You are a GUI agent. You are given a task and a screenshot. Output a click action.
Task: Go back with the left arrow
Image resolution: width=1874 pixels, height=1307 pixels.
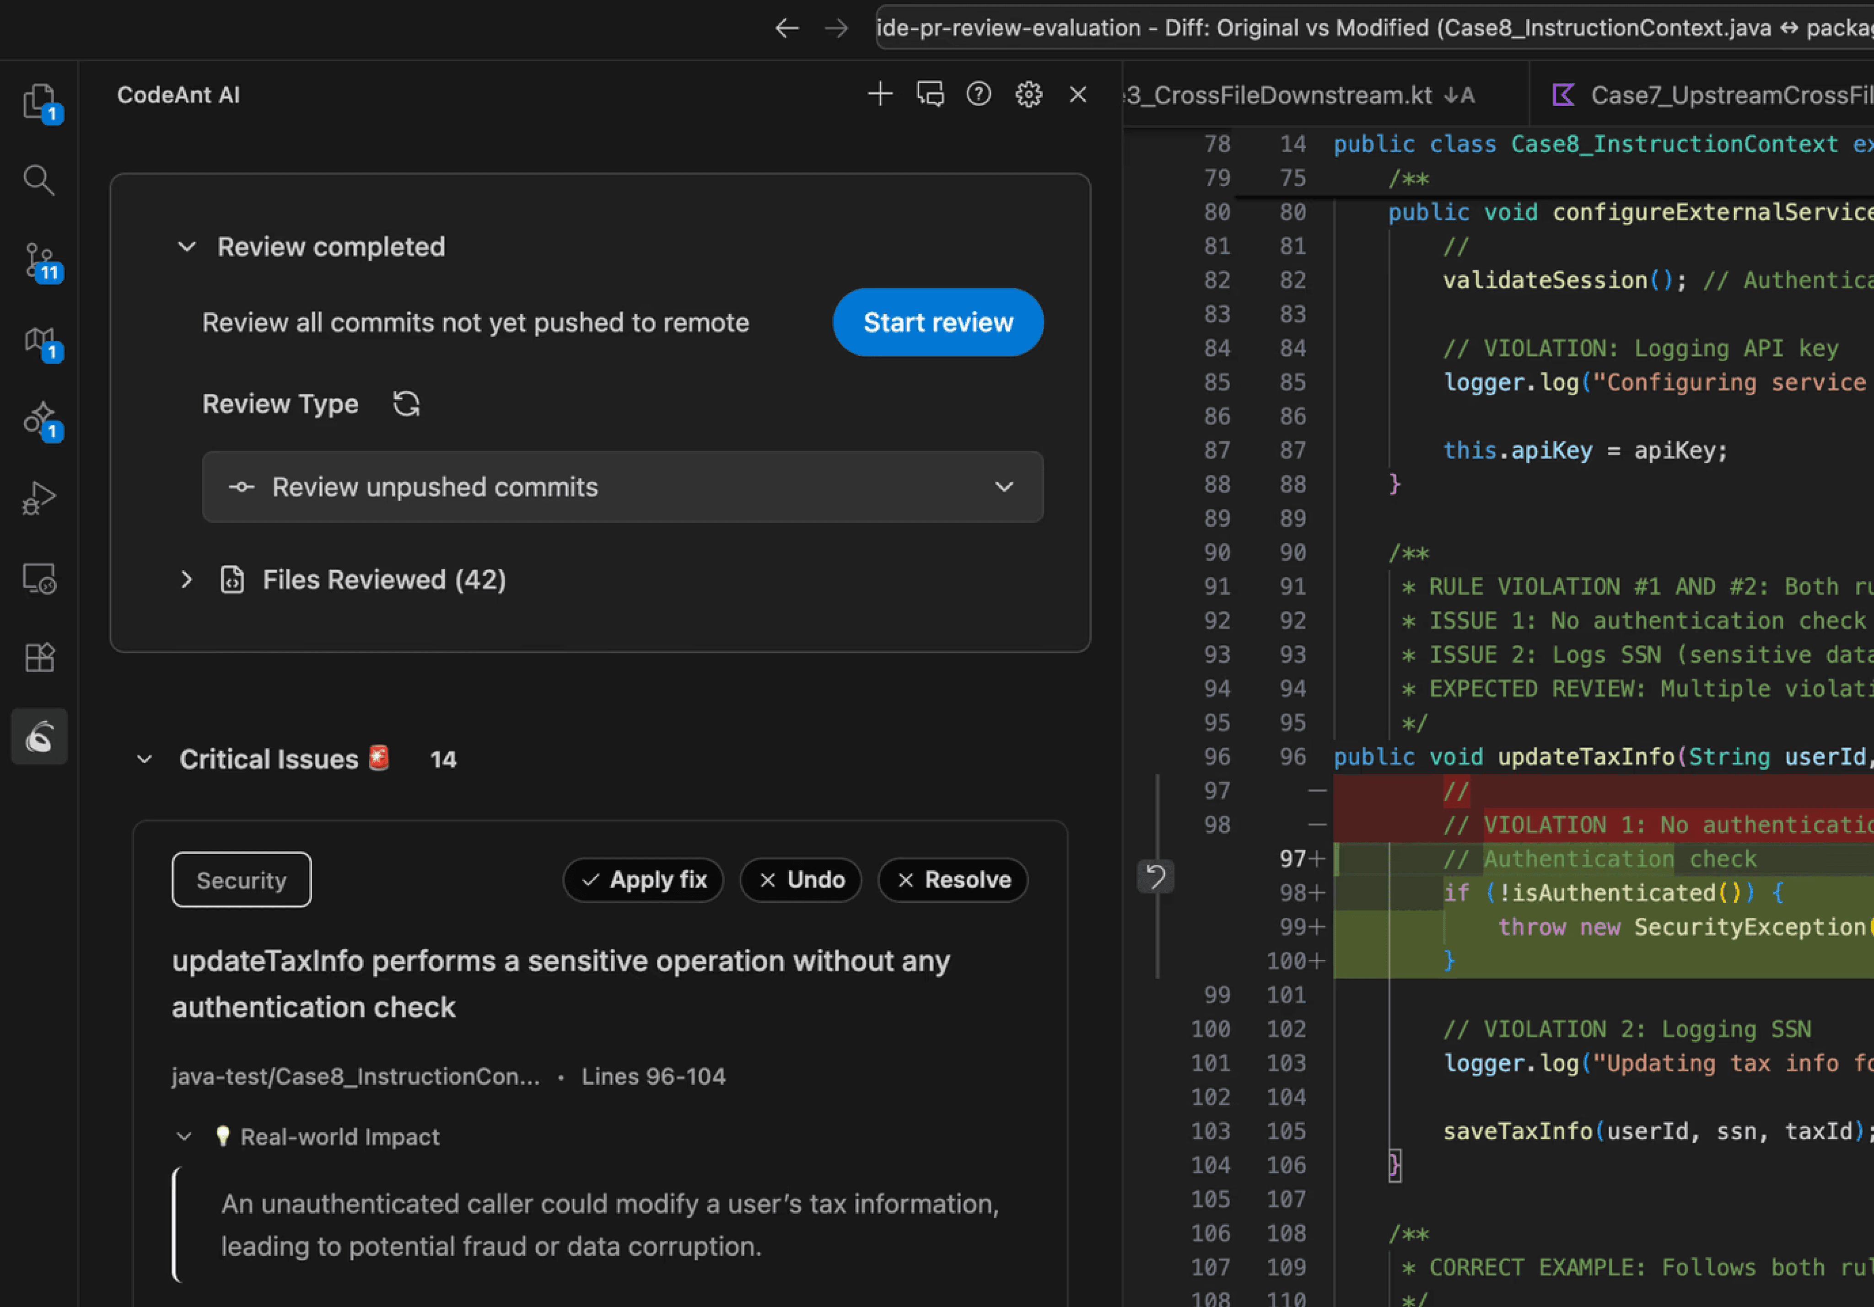click(x=787, y=28)
